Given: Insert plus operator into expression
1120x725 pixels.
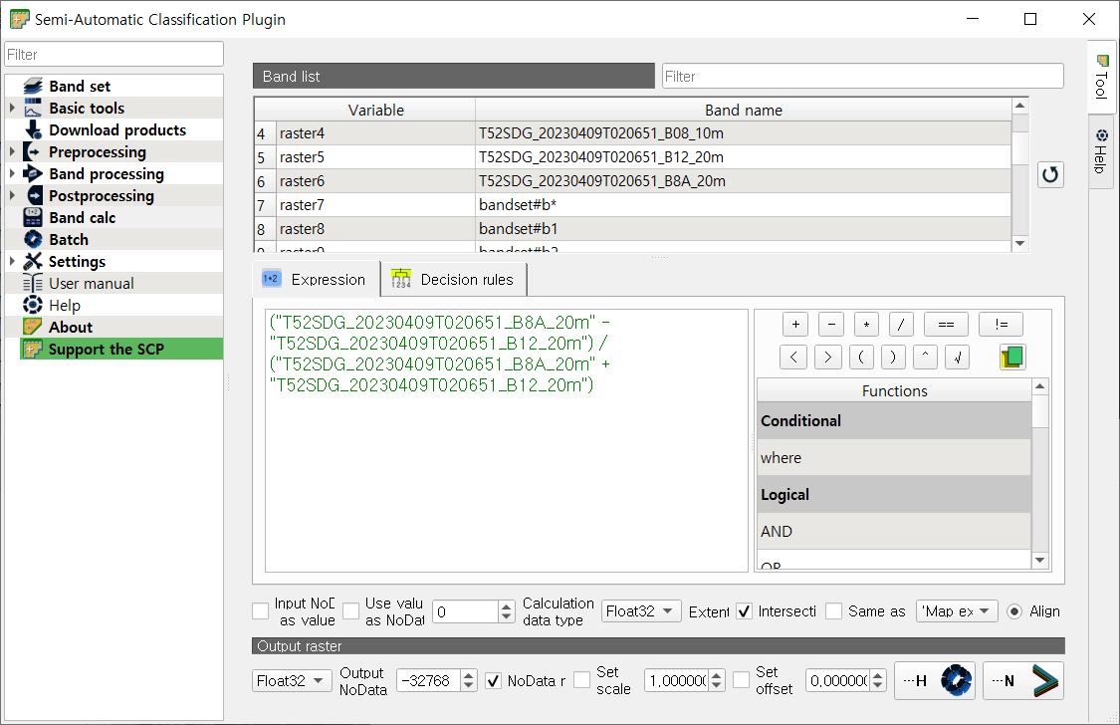Looking at the screenshot, I should tap(795, 325).
